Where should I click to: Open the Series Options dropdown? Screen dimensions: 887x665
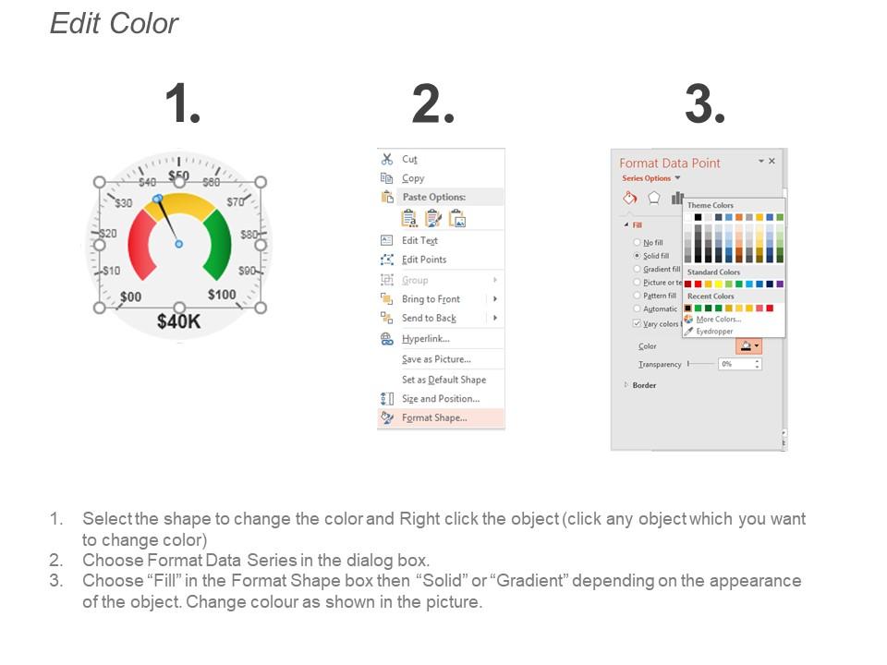676,179
